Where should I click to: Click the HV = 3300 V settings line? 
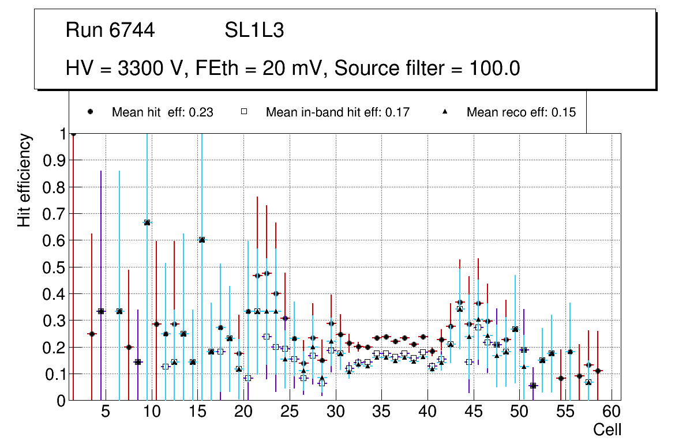tap(293, 68)
